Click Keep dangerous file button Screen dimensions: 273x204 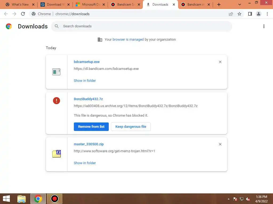point(131,127)
